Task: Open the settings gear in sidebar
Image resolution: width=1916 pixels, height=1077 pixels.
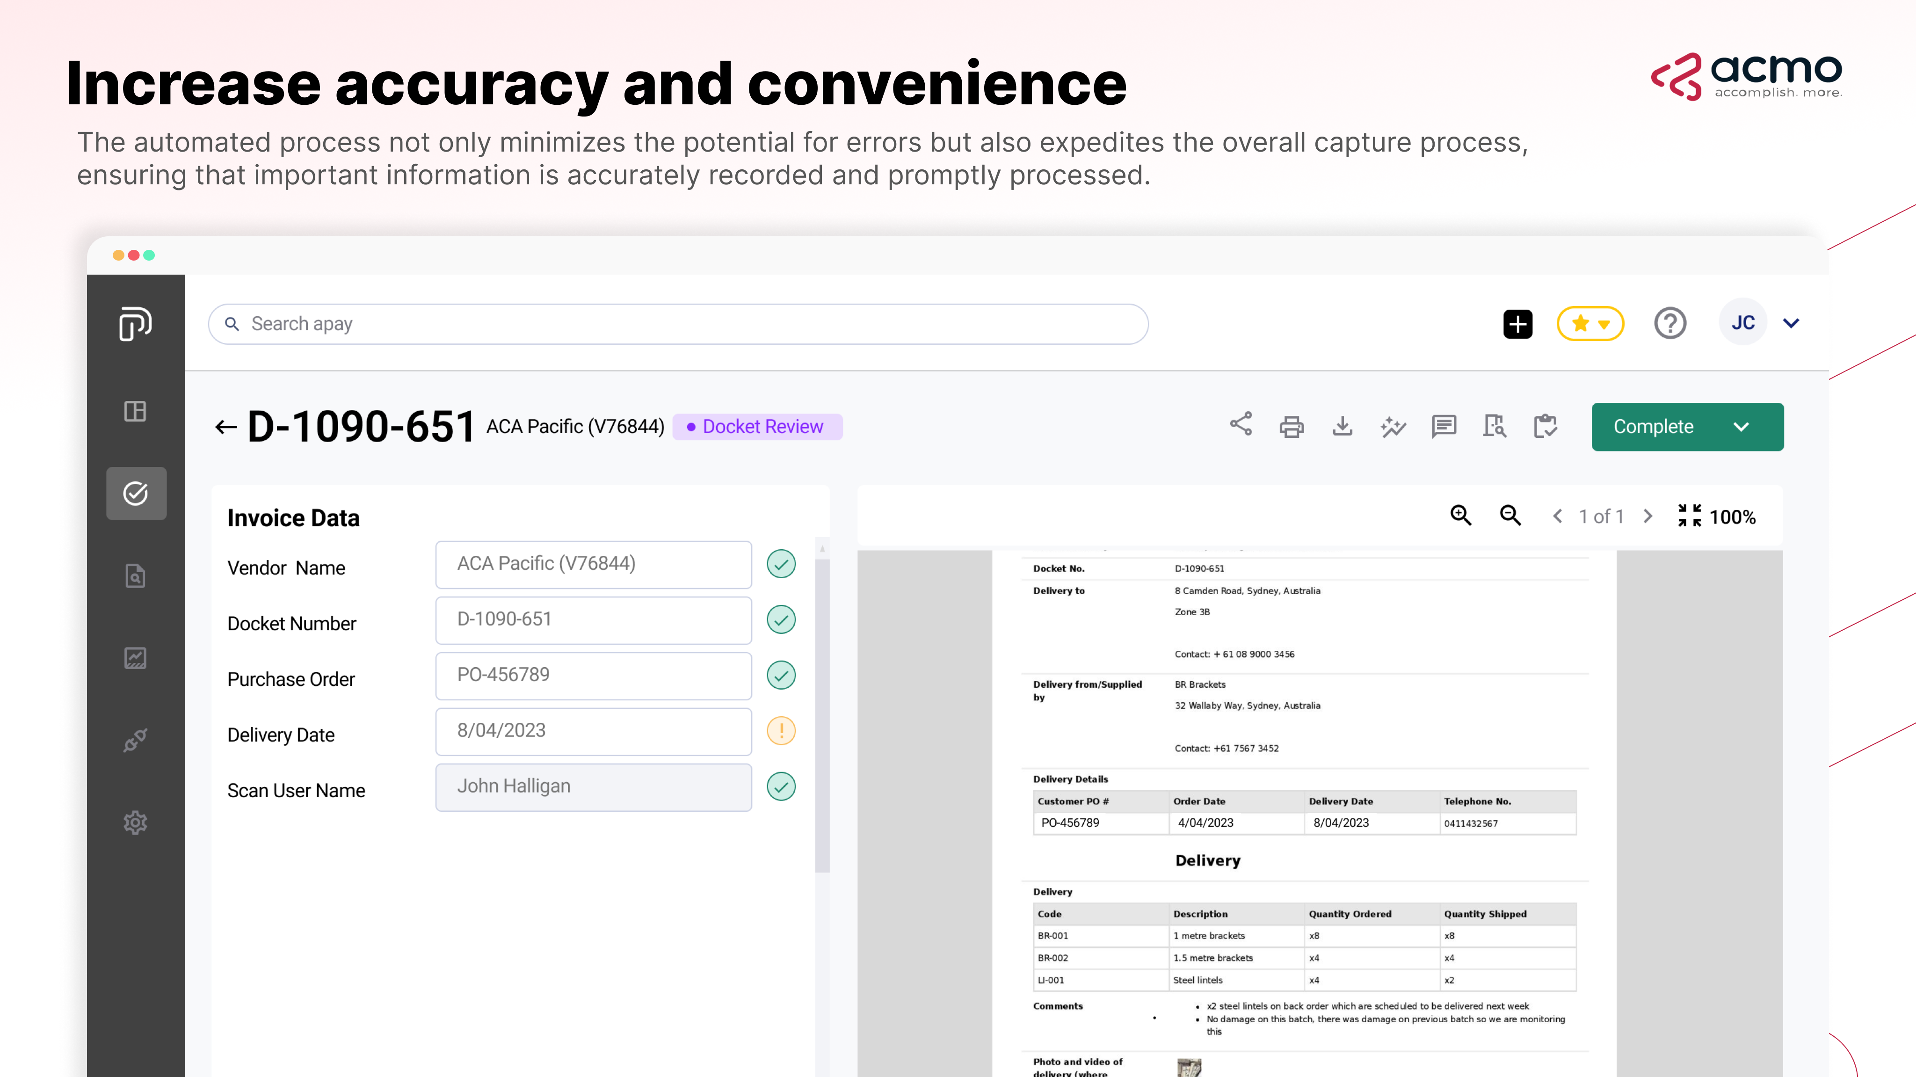Action: (135, 822)
